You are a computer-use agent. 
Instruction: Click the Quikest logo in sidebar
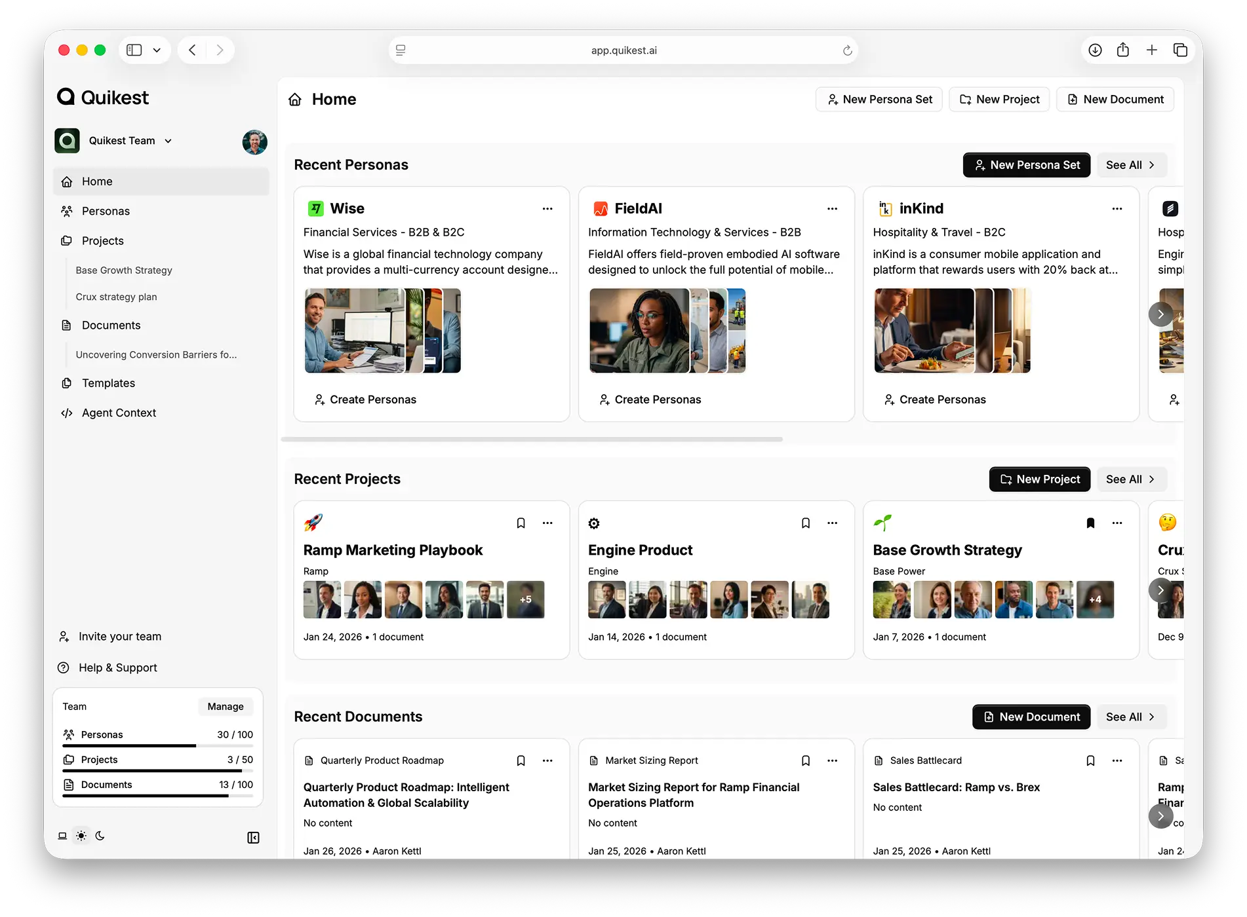[103, 98]
